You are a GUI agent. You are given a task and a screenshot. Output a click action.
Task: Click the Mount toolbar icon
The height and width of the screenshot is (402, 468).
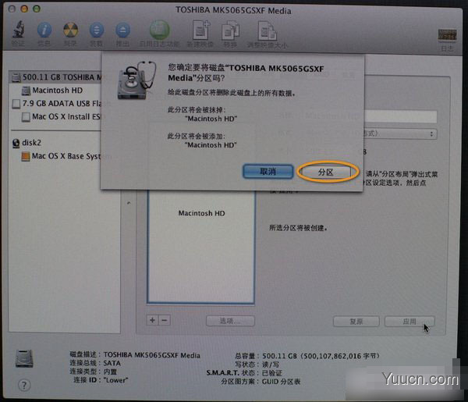pos(97,30)
